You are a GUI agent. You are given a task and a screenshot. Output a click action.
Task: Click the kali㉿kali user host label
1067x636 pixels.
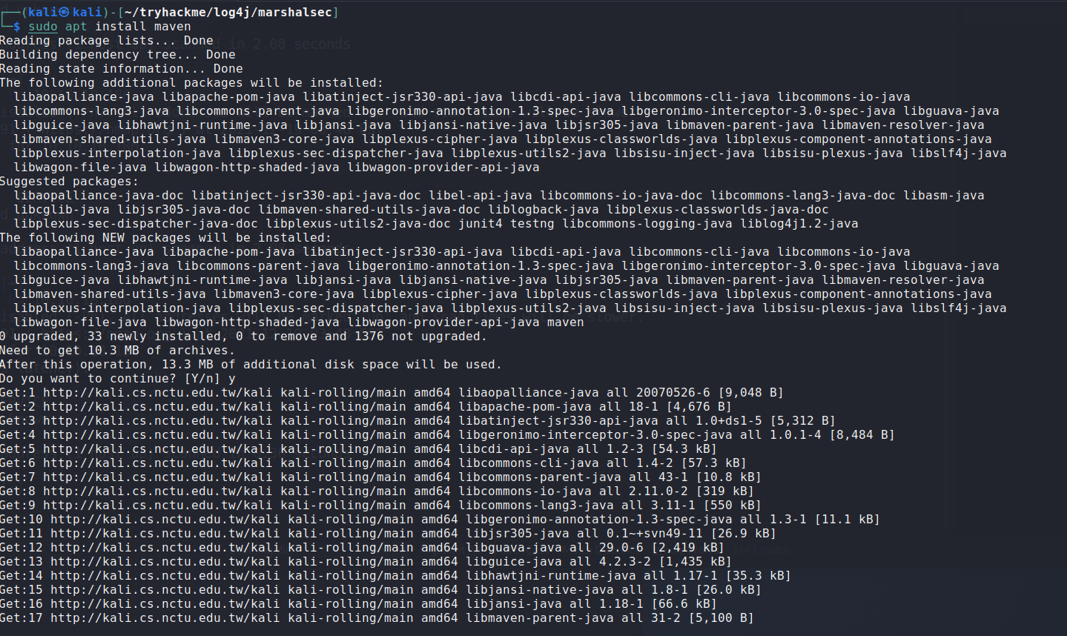[68, 13]
